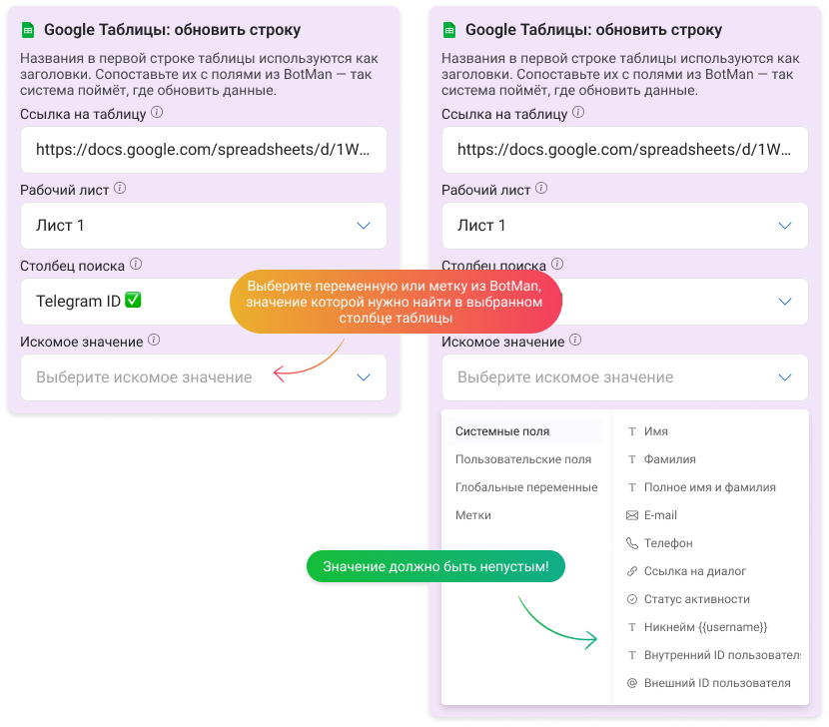
Task: Open info tooltip for table link, right panel
Action: pyautogui.click(x=578, y=112)
